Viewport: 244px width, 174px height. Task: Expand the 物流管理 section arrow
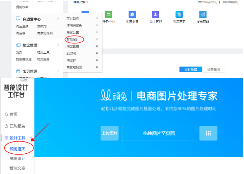tap(58, 45)
